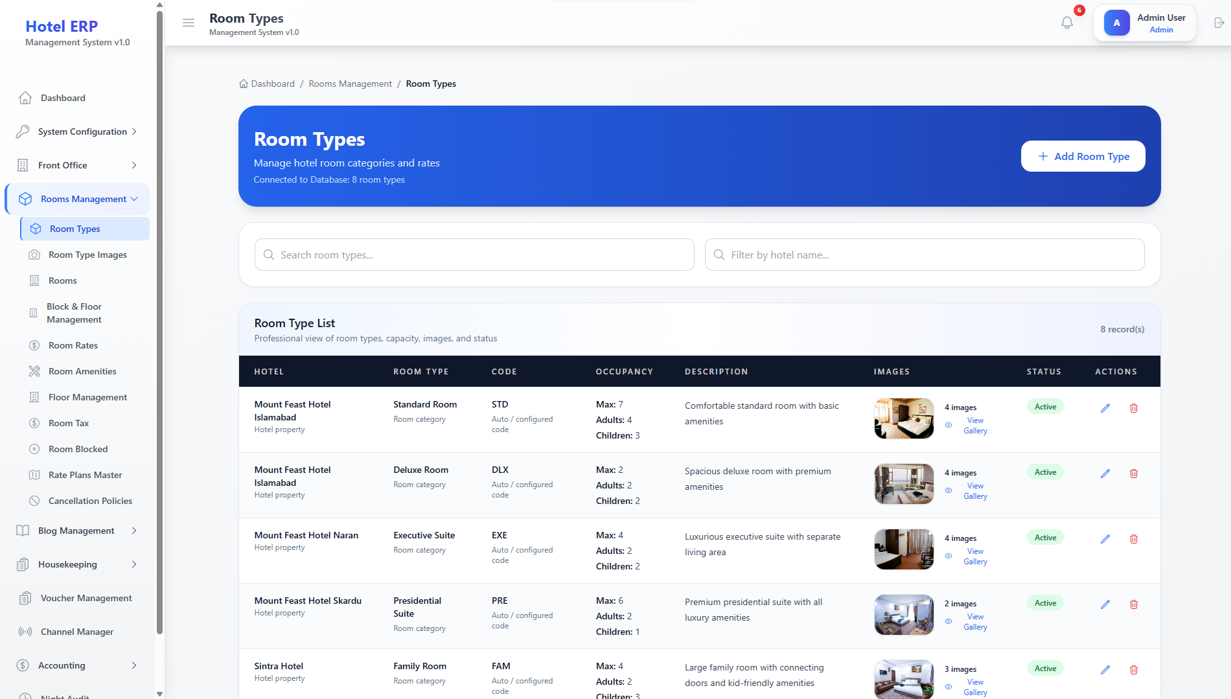The height and width of the screenshot is (699, 1231).
Task: Delete the Executive Suite entry
Action: 1134,539
